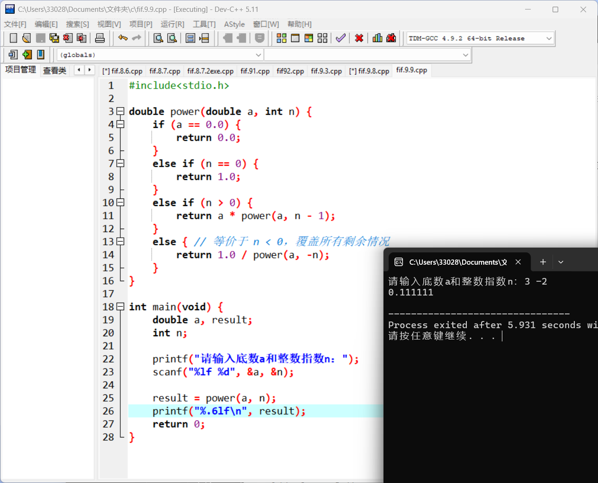The height and width of the screenshot is (483, 598).
Task: Click the Profile Analysis bar-chart icon
Action: point(377,38)
